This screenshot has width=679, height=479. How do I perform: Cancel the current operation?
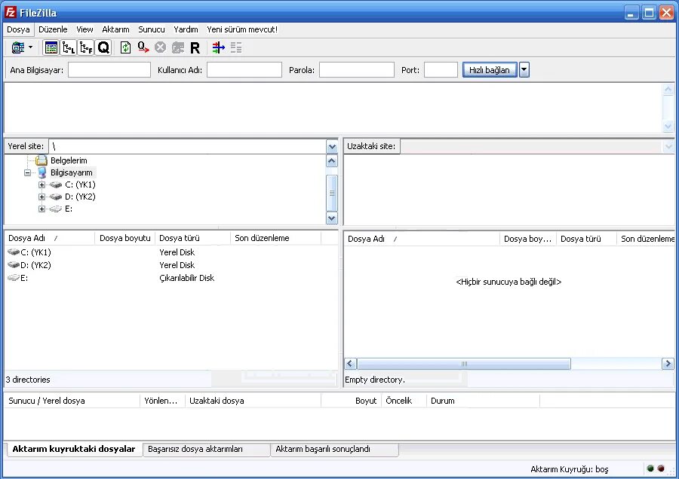tap(160, 47)
